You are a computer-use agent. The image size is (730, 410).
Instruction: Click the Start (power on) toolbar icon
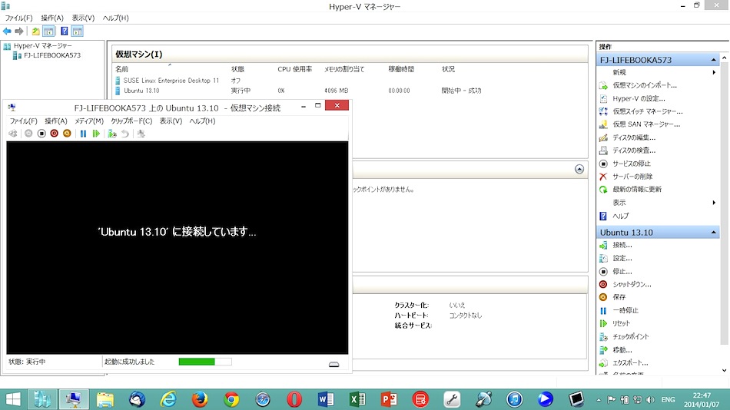click(28, 134)
